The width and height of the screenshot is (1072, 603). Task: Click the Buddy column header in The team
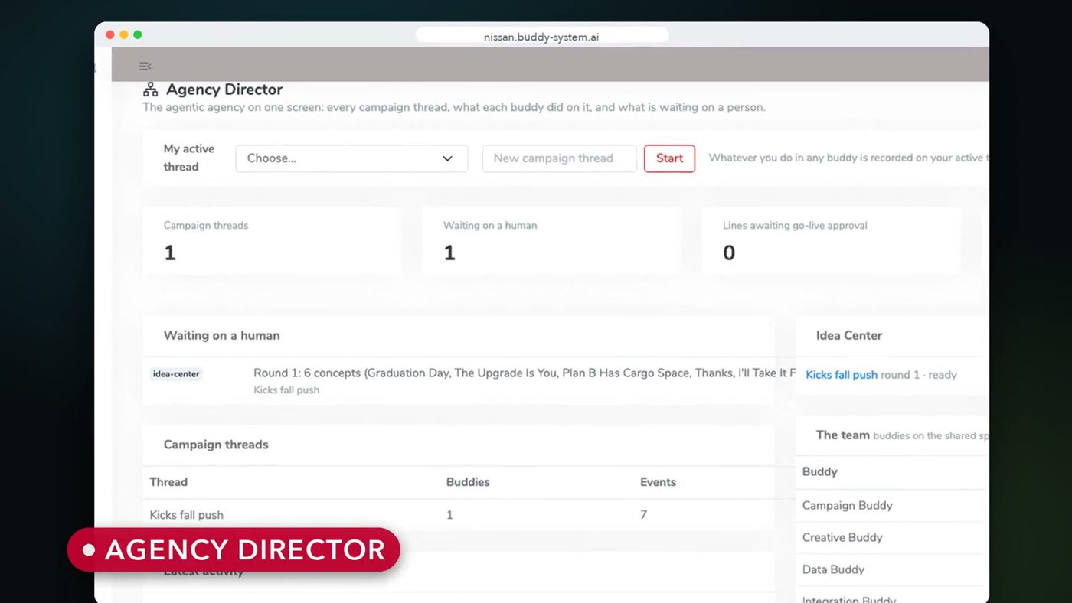[820, 471]
